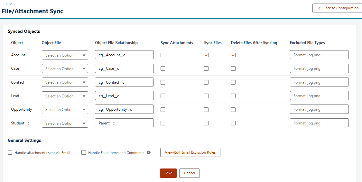Open Object File dropdown for Contact
Image resolution: width=362 pixels, height=182 pixels.
click(65, 82)
